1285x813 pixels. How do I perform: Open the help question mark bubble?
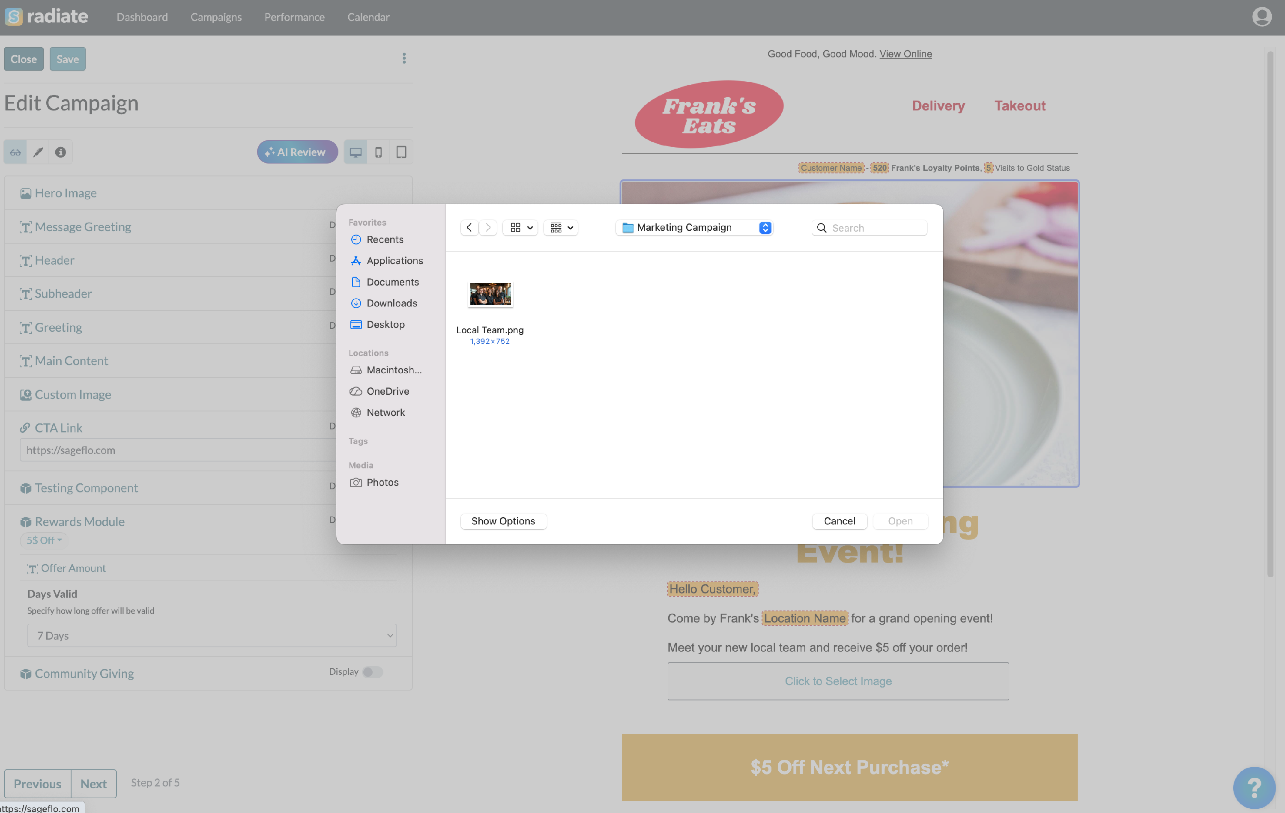[1254, 787]
